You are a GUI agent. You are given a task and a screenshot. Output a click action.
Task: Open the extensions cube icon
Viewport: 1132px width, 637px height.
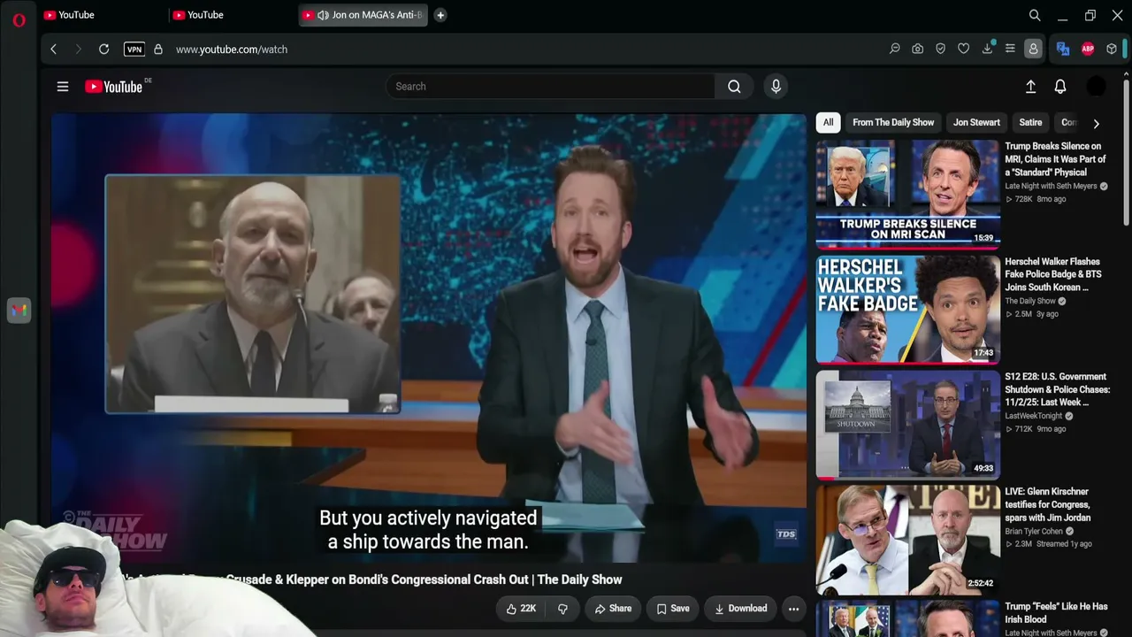click(x=1112, y=50)
